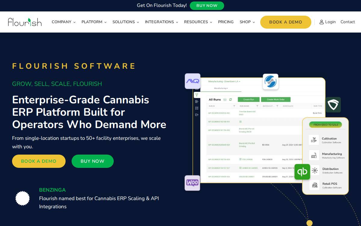
Task: Click the checklist icon in the mockup sidebar
Action: pyautogui.click(x=197, y=108)
